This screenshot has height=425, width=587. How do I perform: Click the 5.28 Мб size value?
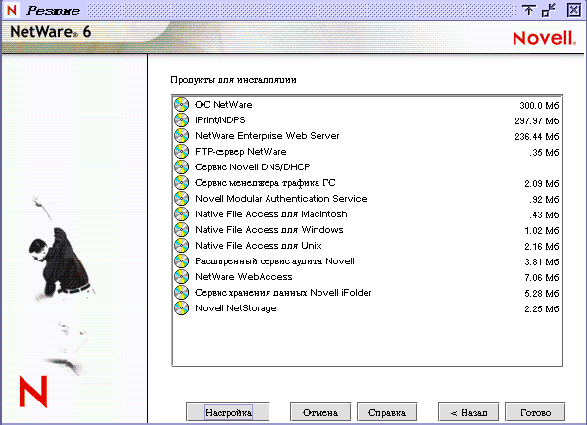pos(542,294)
